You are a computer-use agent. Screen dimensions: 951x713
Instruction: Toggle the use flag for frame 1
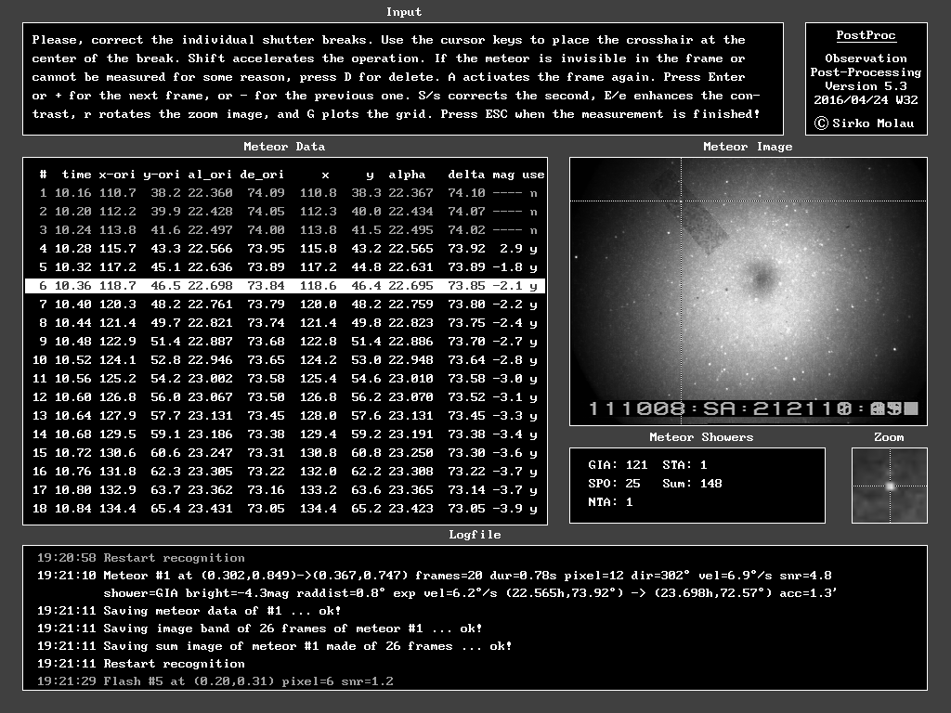point(533,193)
